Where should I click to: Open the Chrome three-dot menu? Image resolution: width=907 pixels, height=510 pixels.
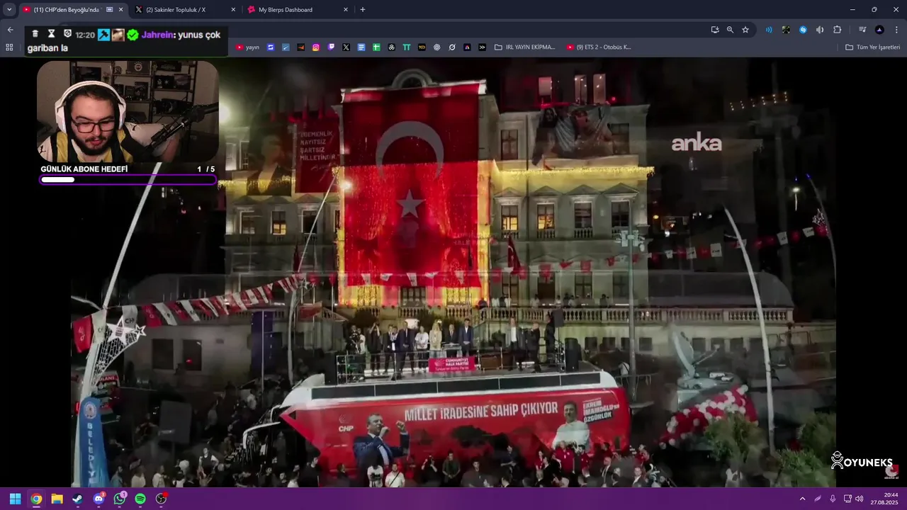click(x=896, y=30)
